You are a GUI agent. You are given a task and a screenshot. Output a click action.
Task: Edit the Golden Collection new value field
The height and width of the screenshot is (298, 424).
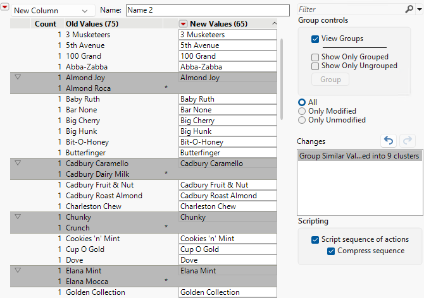click(x=228, y=292)
